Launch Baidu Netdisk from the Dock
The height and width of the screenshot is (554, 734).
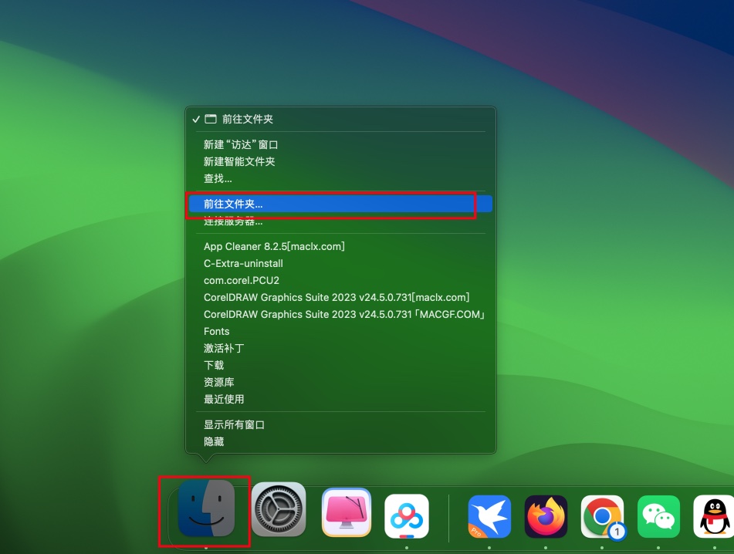(406, 511)
